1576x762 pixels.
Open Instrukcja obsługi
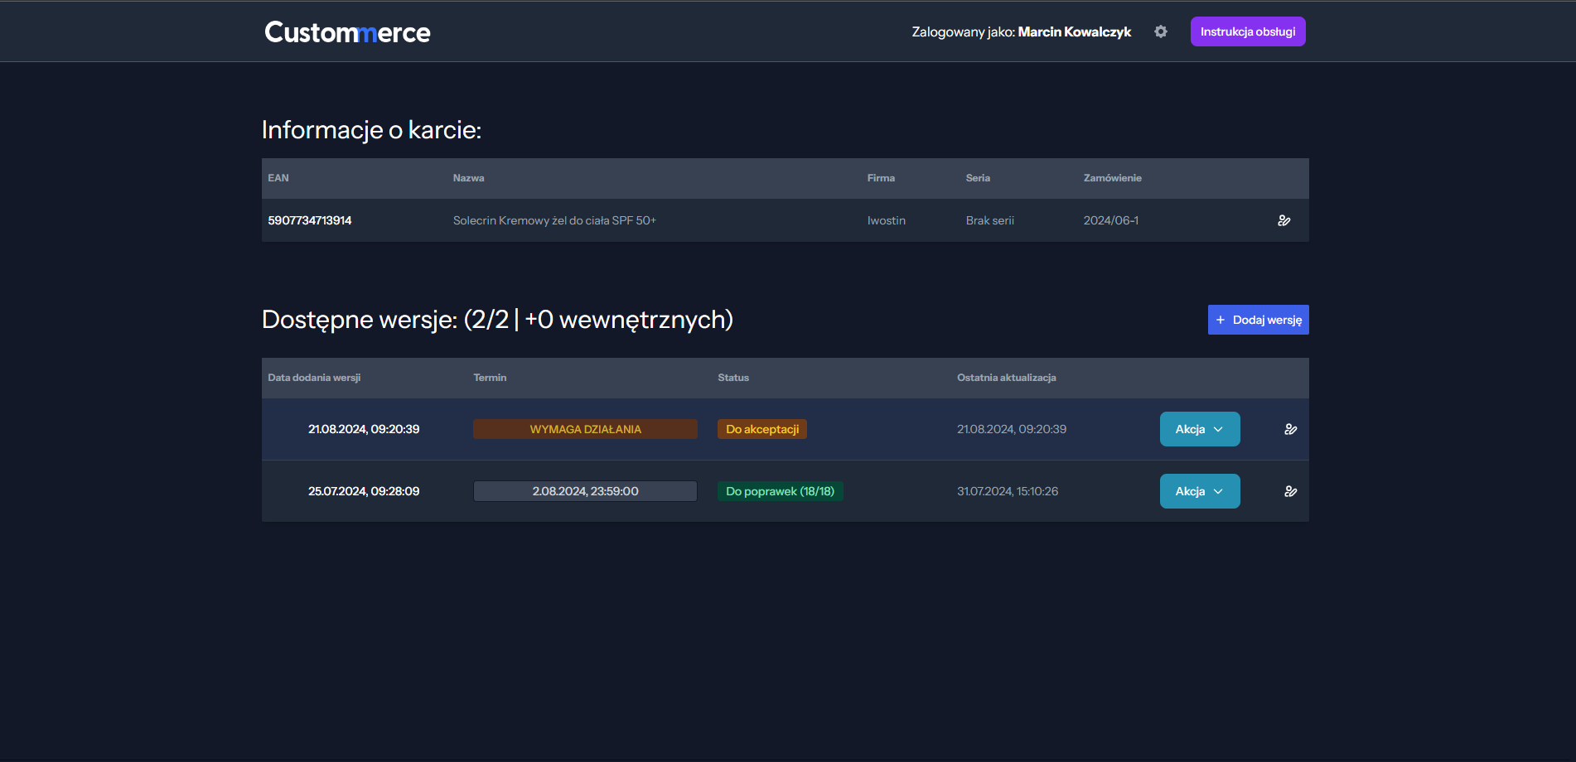1247,31
